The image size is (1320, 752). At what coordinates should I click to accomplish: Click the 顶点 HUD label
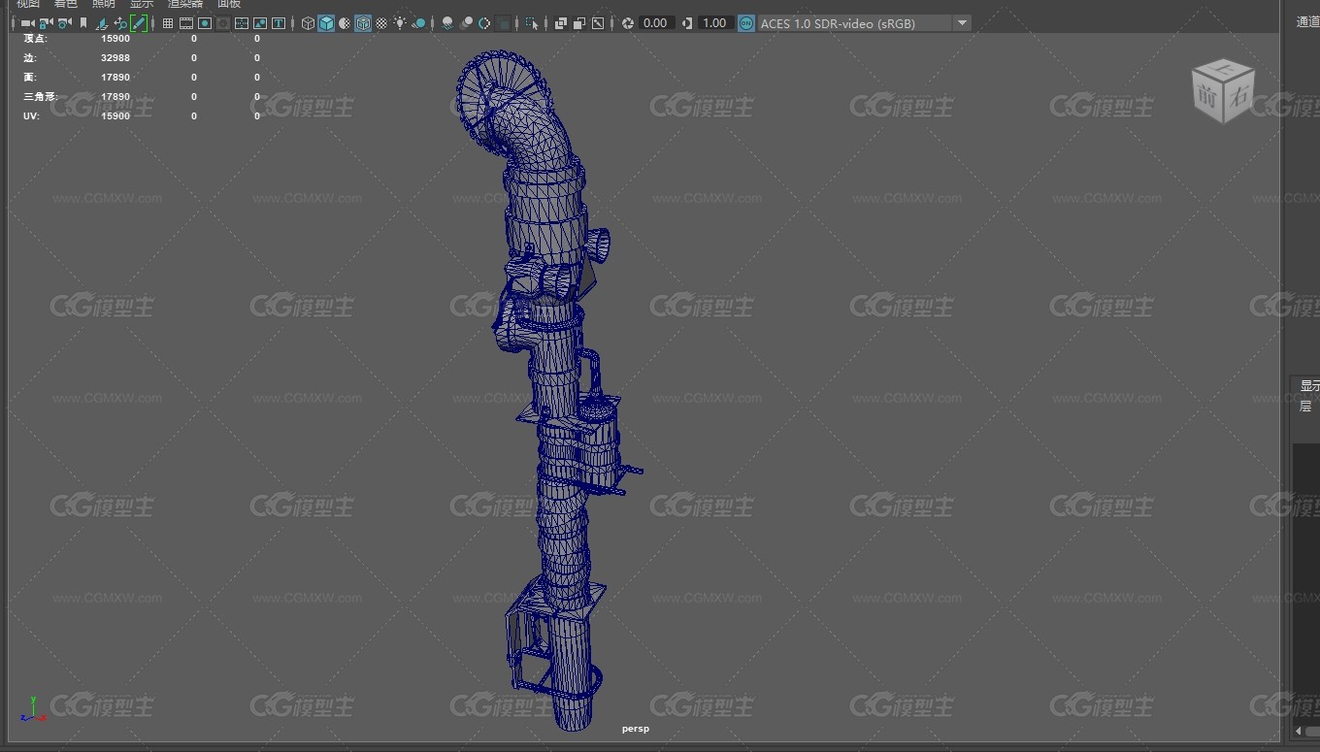click(34, 39)
